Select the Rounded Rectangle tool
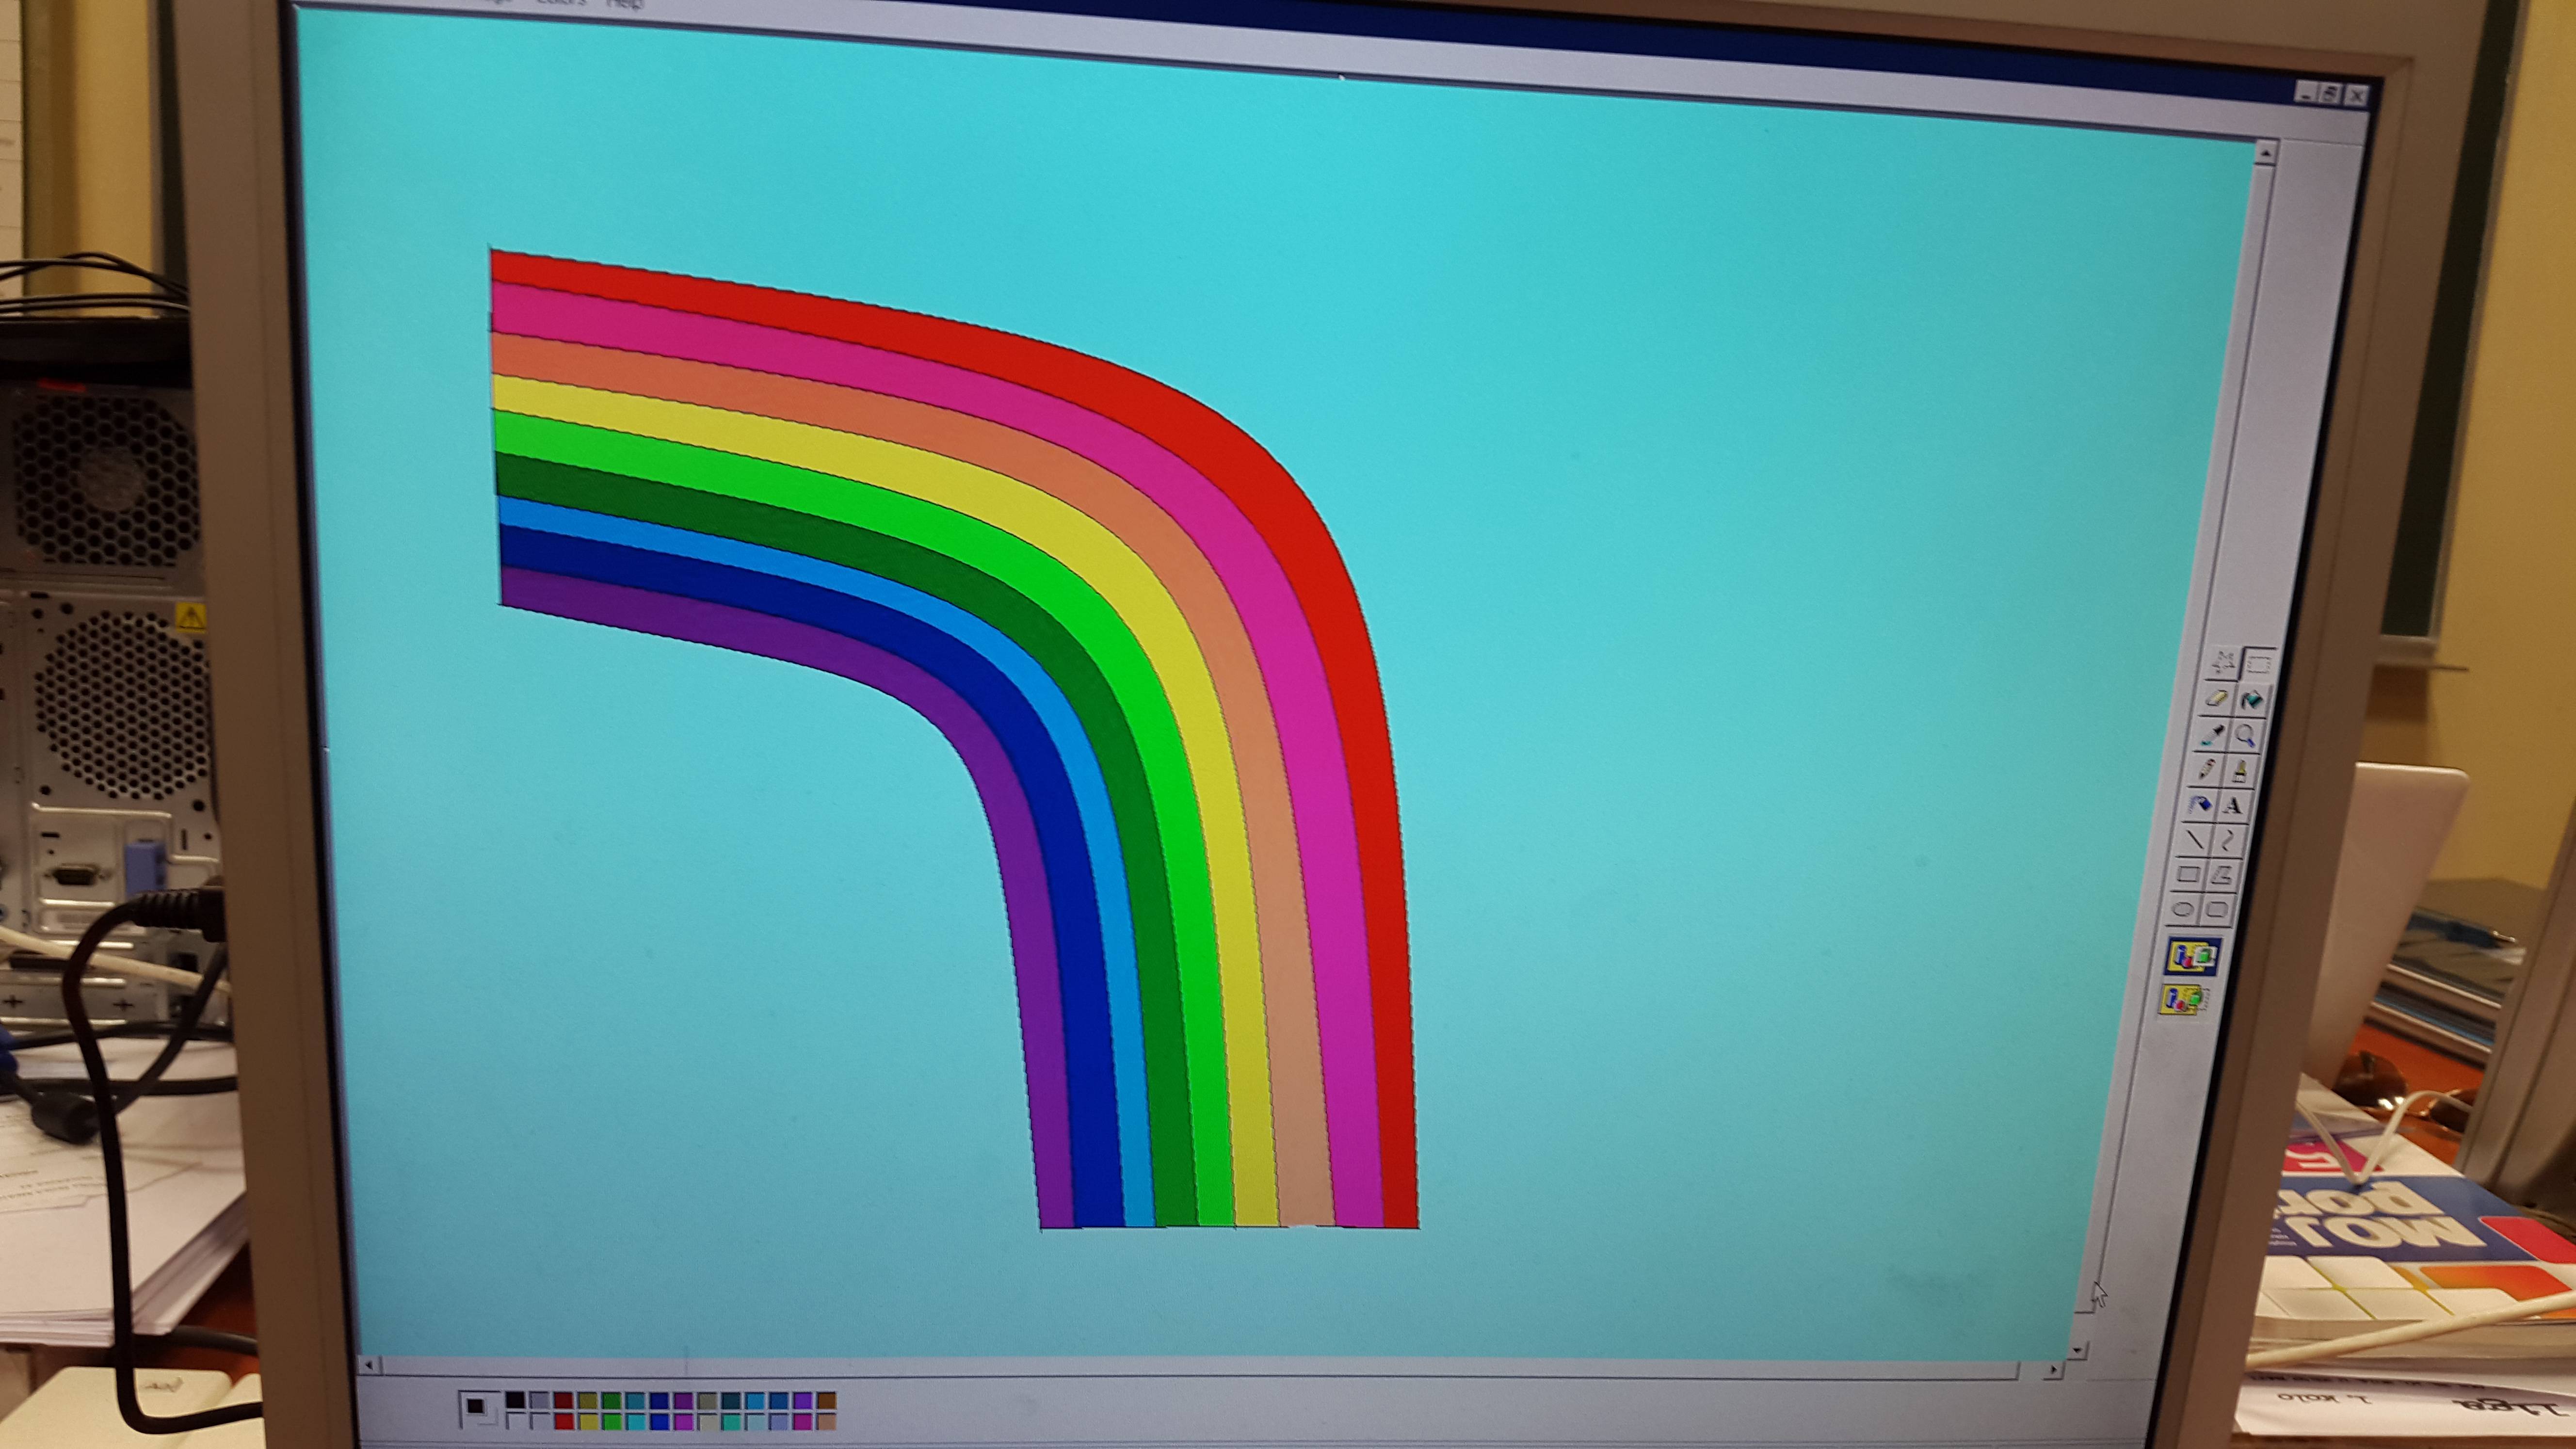 click(2217, 910)
